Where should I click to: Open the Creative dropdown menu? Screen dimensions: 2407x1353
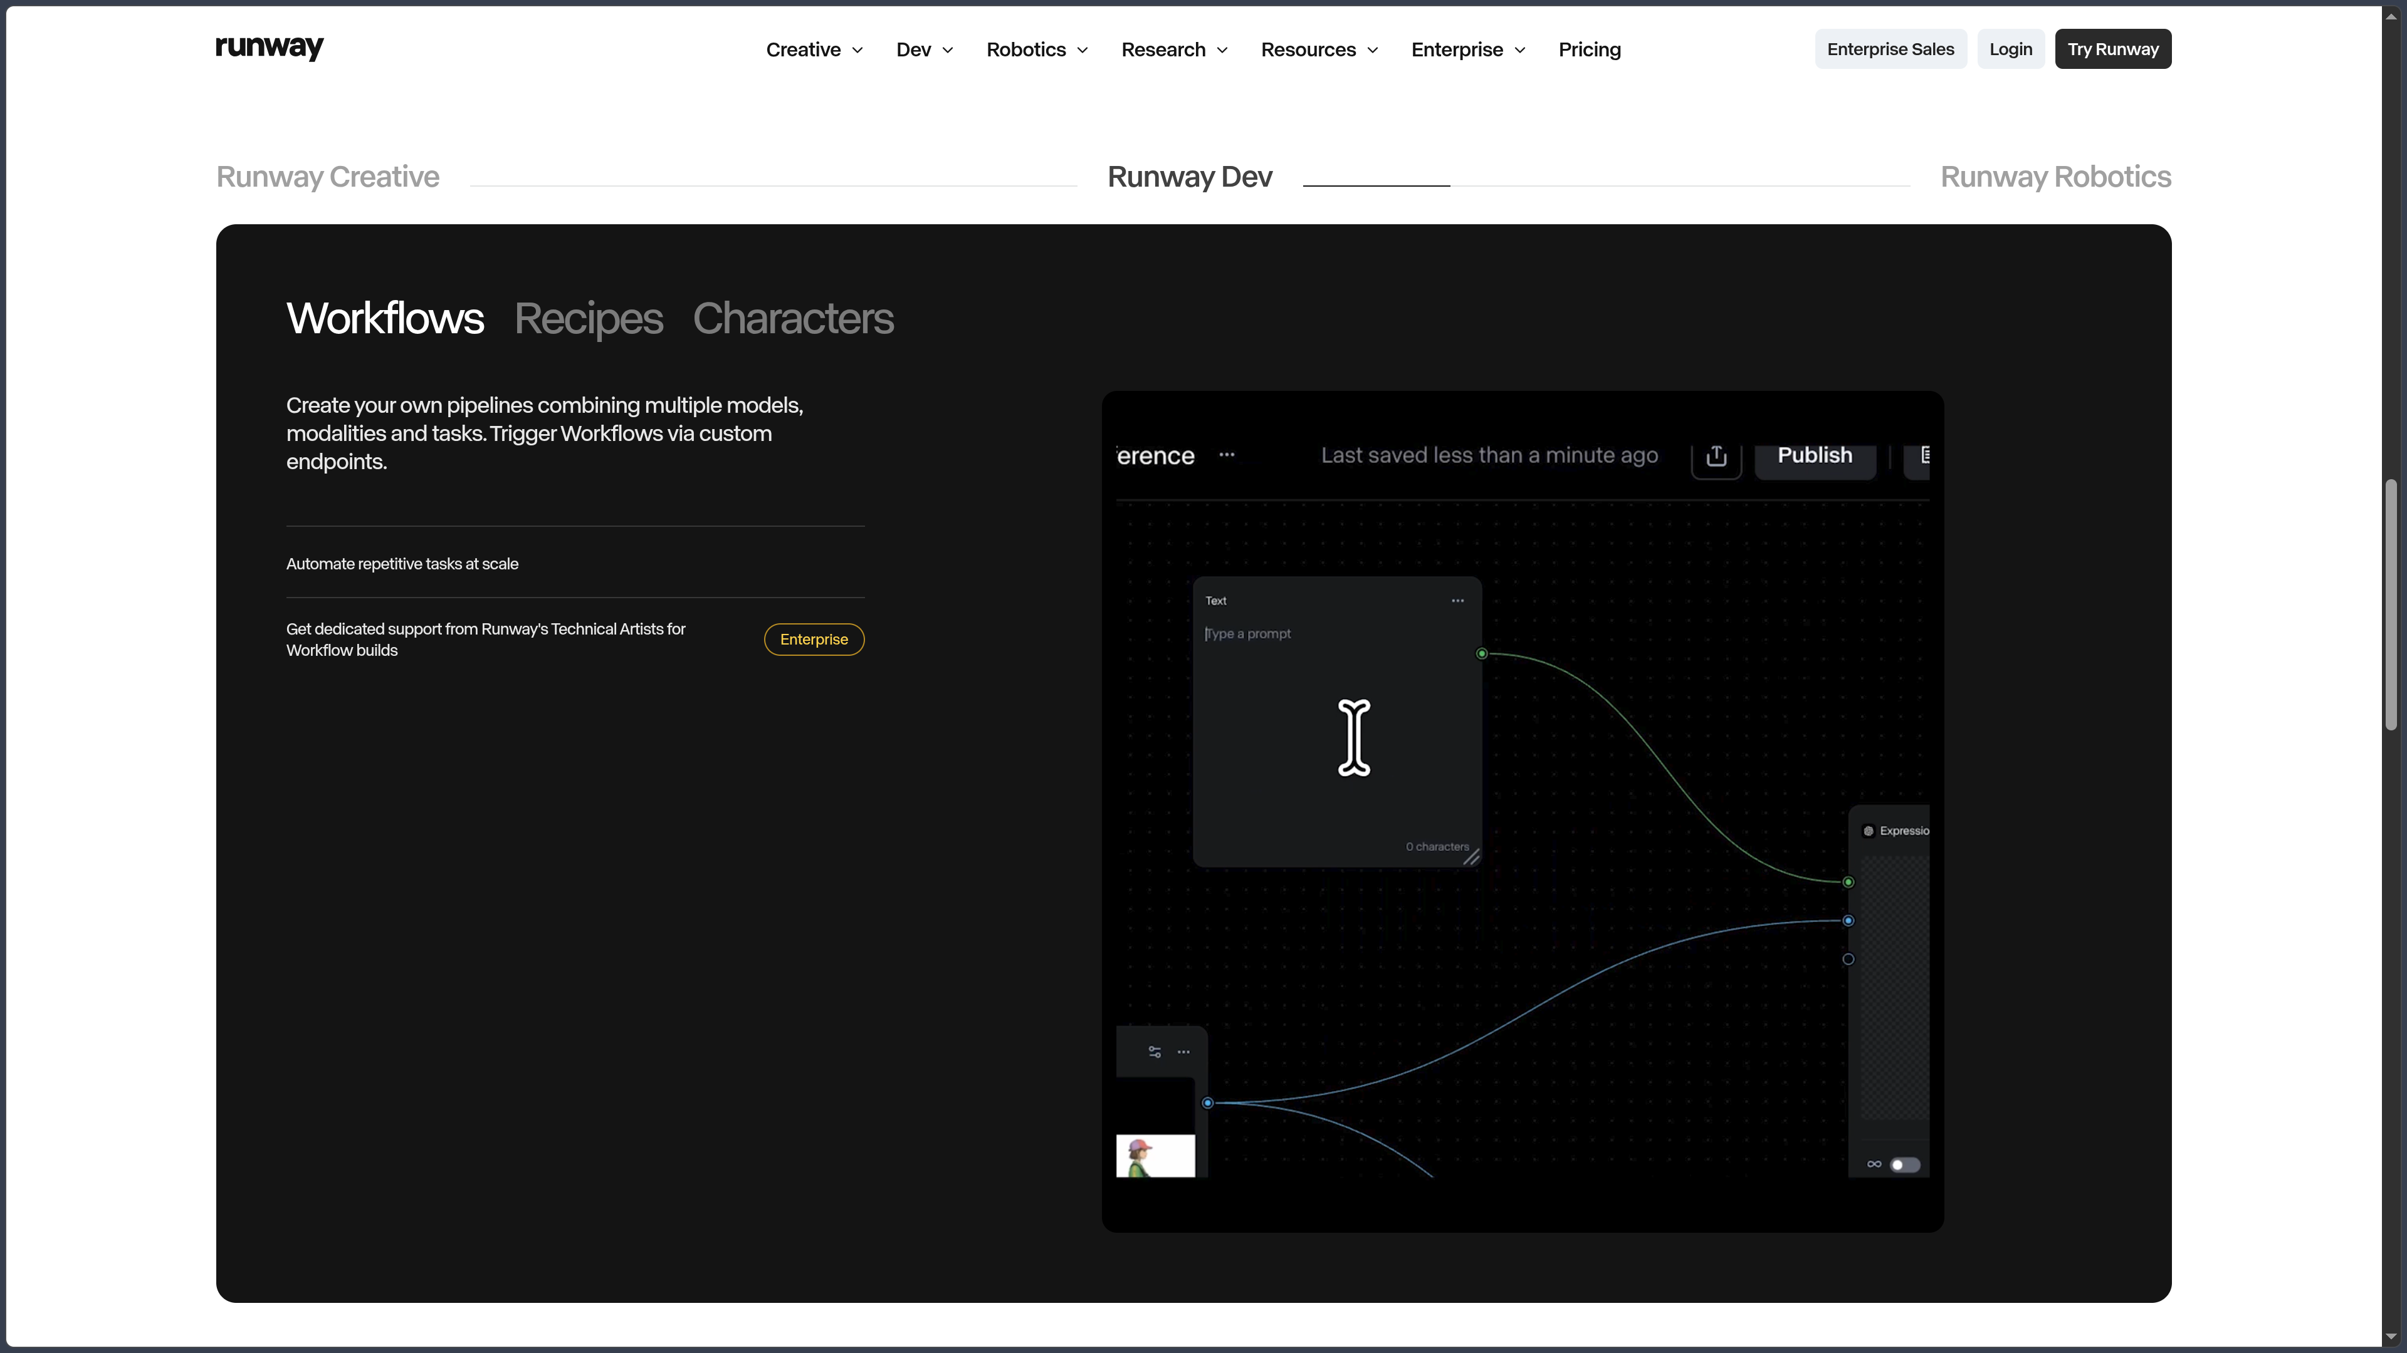point(814,49)
